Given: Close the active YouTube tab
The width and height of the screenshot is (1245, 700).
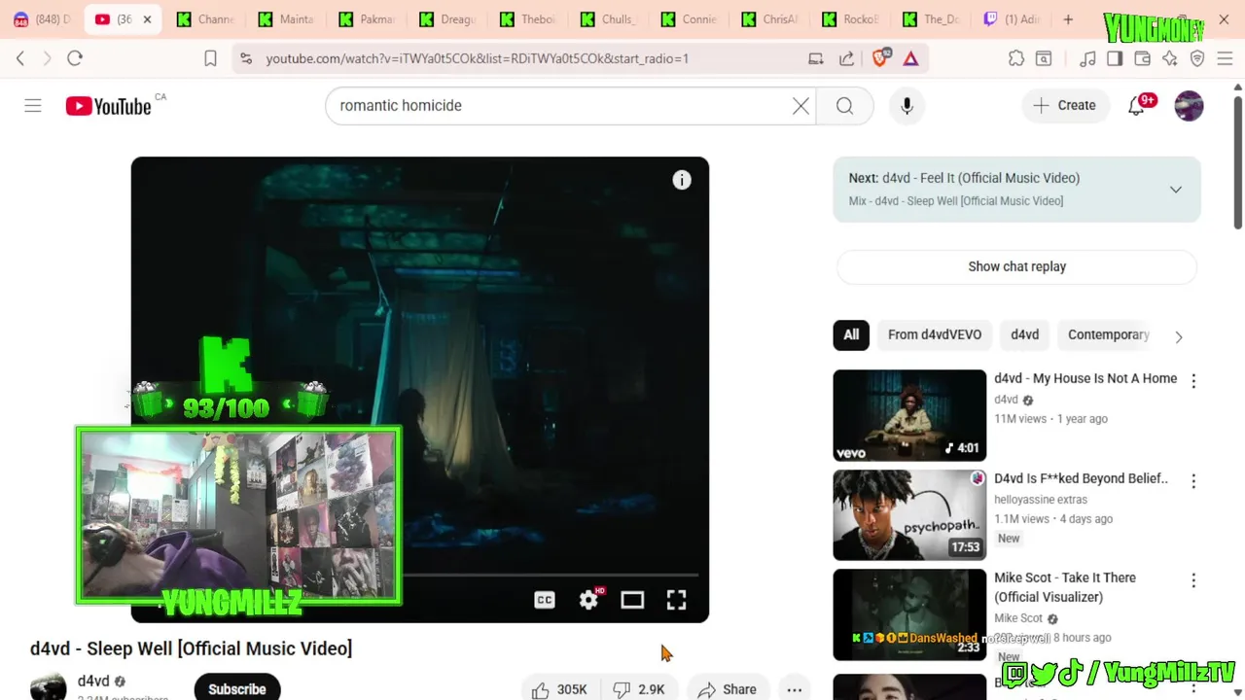Looking at the screenshot, I should tap(147, 19).
